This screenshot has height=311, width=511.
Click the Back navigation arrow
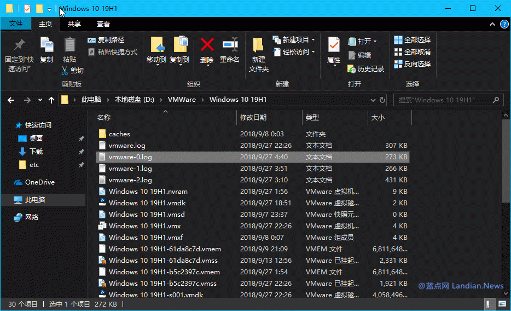pos(11,100)
